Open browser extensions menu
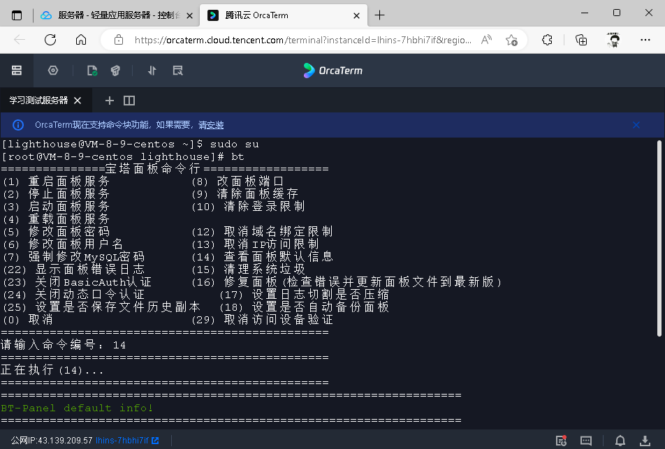The image size is (665, 449). point(547,40)
